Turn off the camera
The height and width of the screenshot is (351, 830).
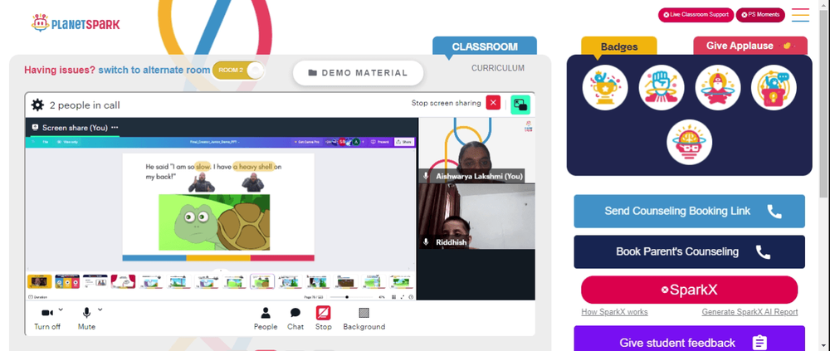tap(47, 319)
